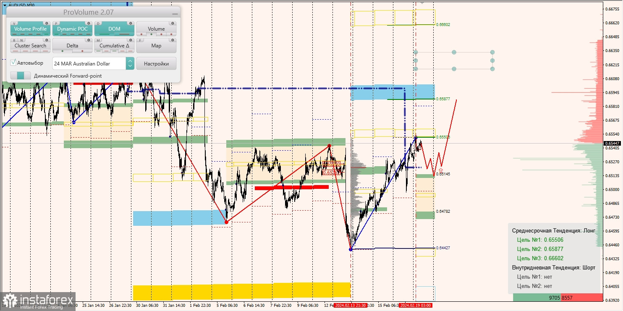Viewport: 623px width, 311px height.
Task: Click the 0.65506 target level label
Action: (443, 137)
